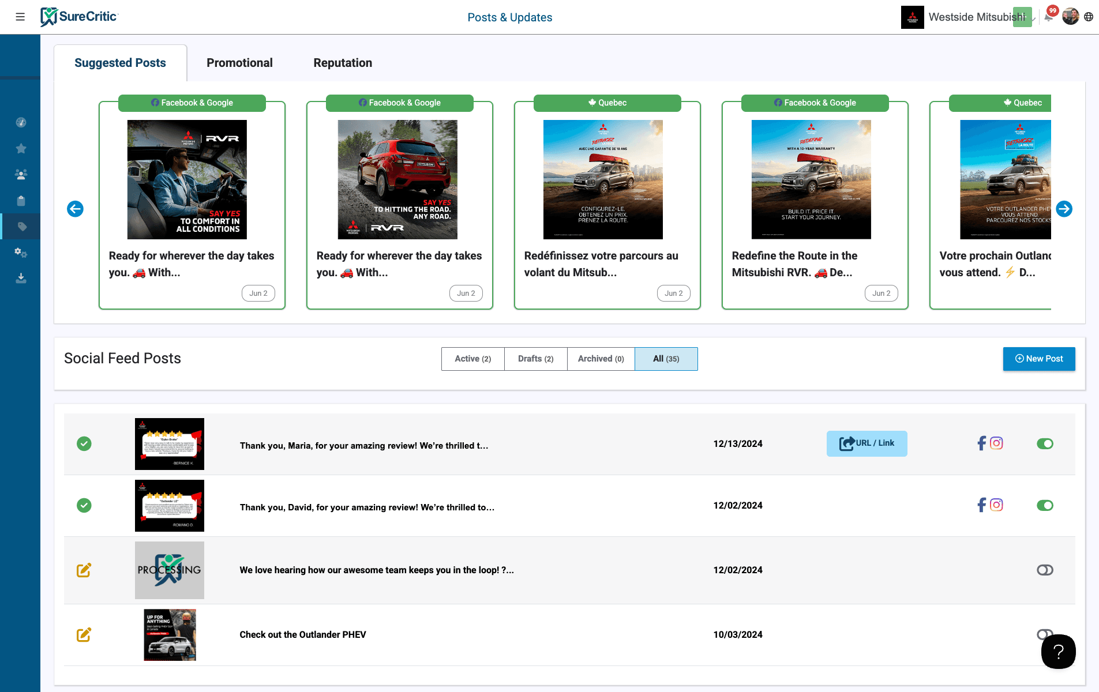Screen dimensions: 1099x692
Task: Click 'Check out the Outlander PHEV' text
Action: [x=303, y=634]
